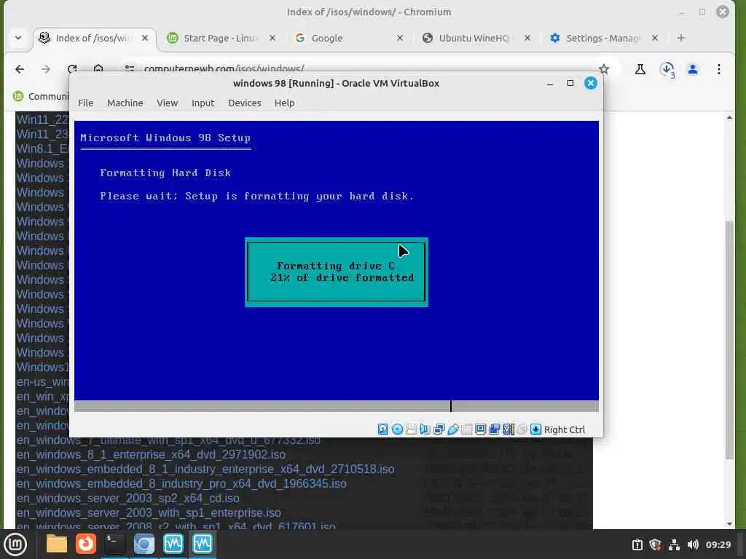This screenshot has height=559, width=746.
Task: Open the Terminal icon in the taskbar
Action: [x=115, y=544]
